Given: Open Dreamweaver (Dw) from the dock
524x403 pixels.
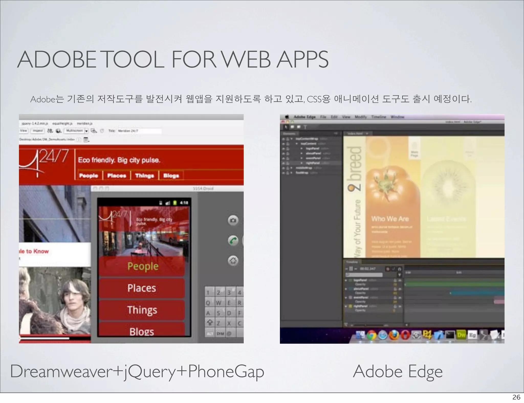Looking at the screenshot, I should coord(461,335).
